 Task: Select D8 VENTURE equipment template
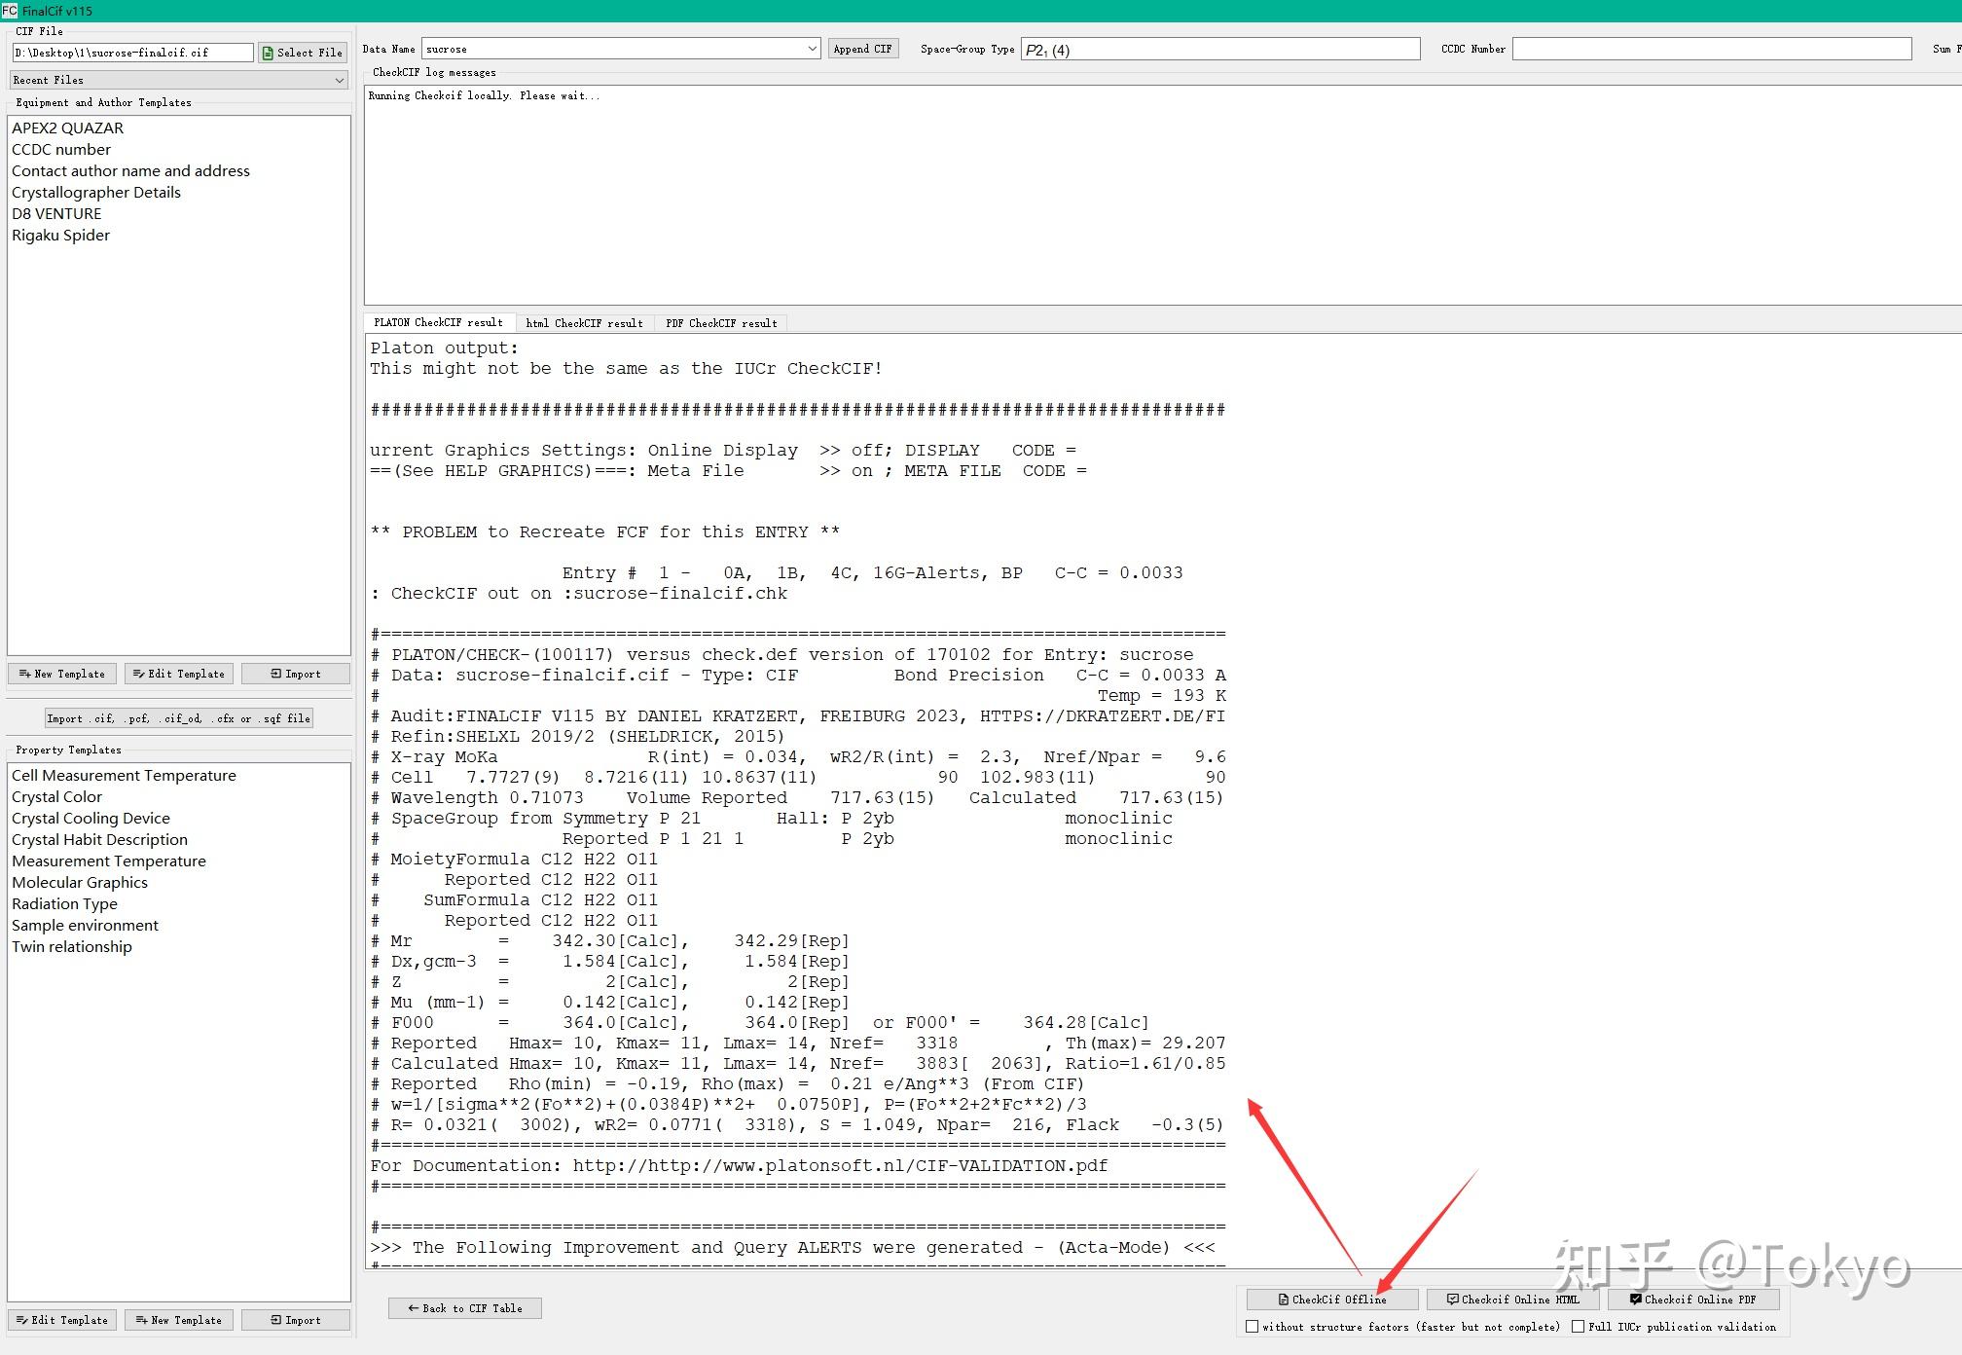point(56,214)
